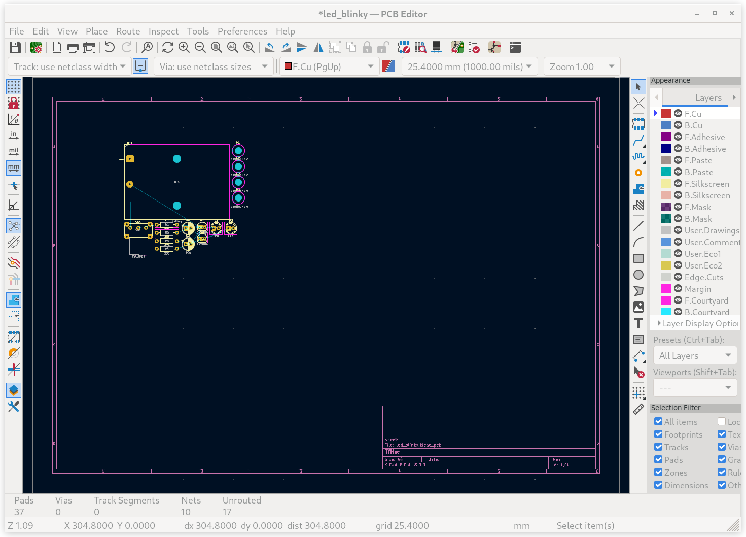Open the Track width dropdown
The width and height of the screenshot is (746, 537).
click(x=69, y=67)
